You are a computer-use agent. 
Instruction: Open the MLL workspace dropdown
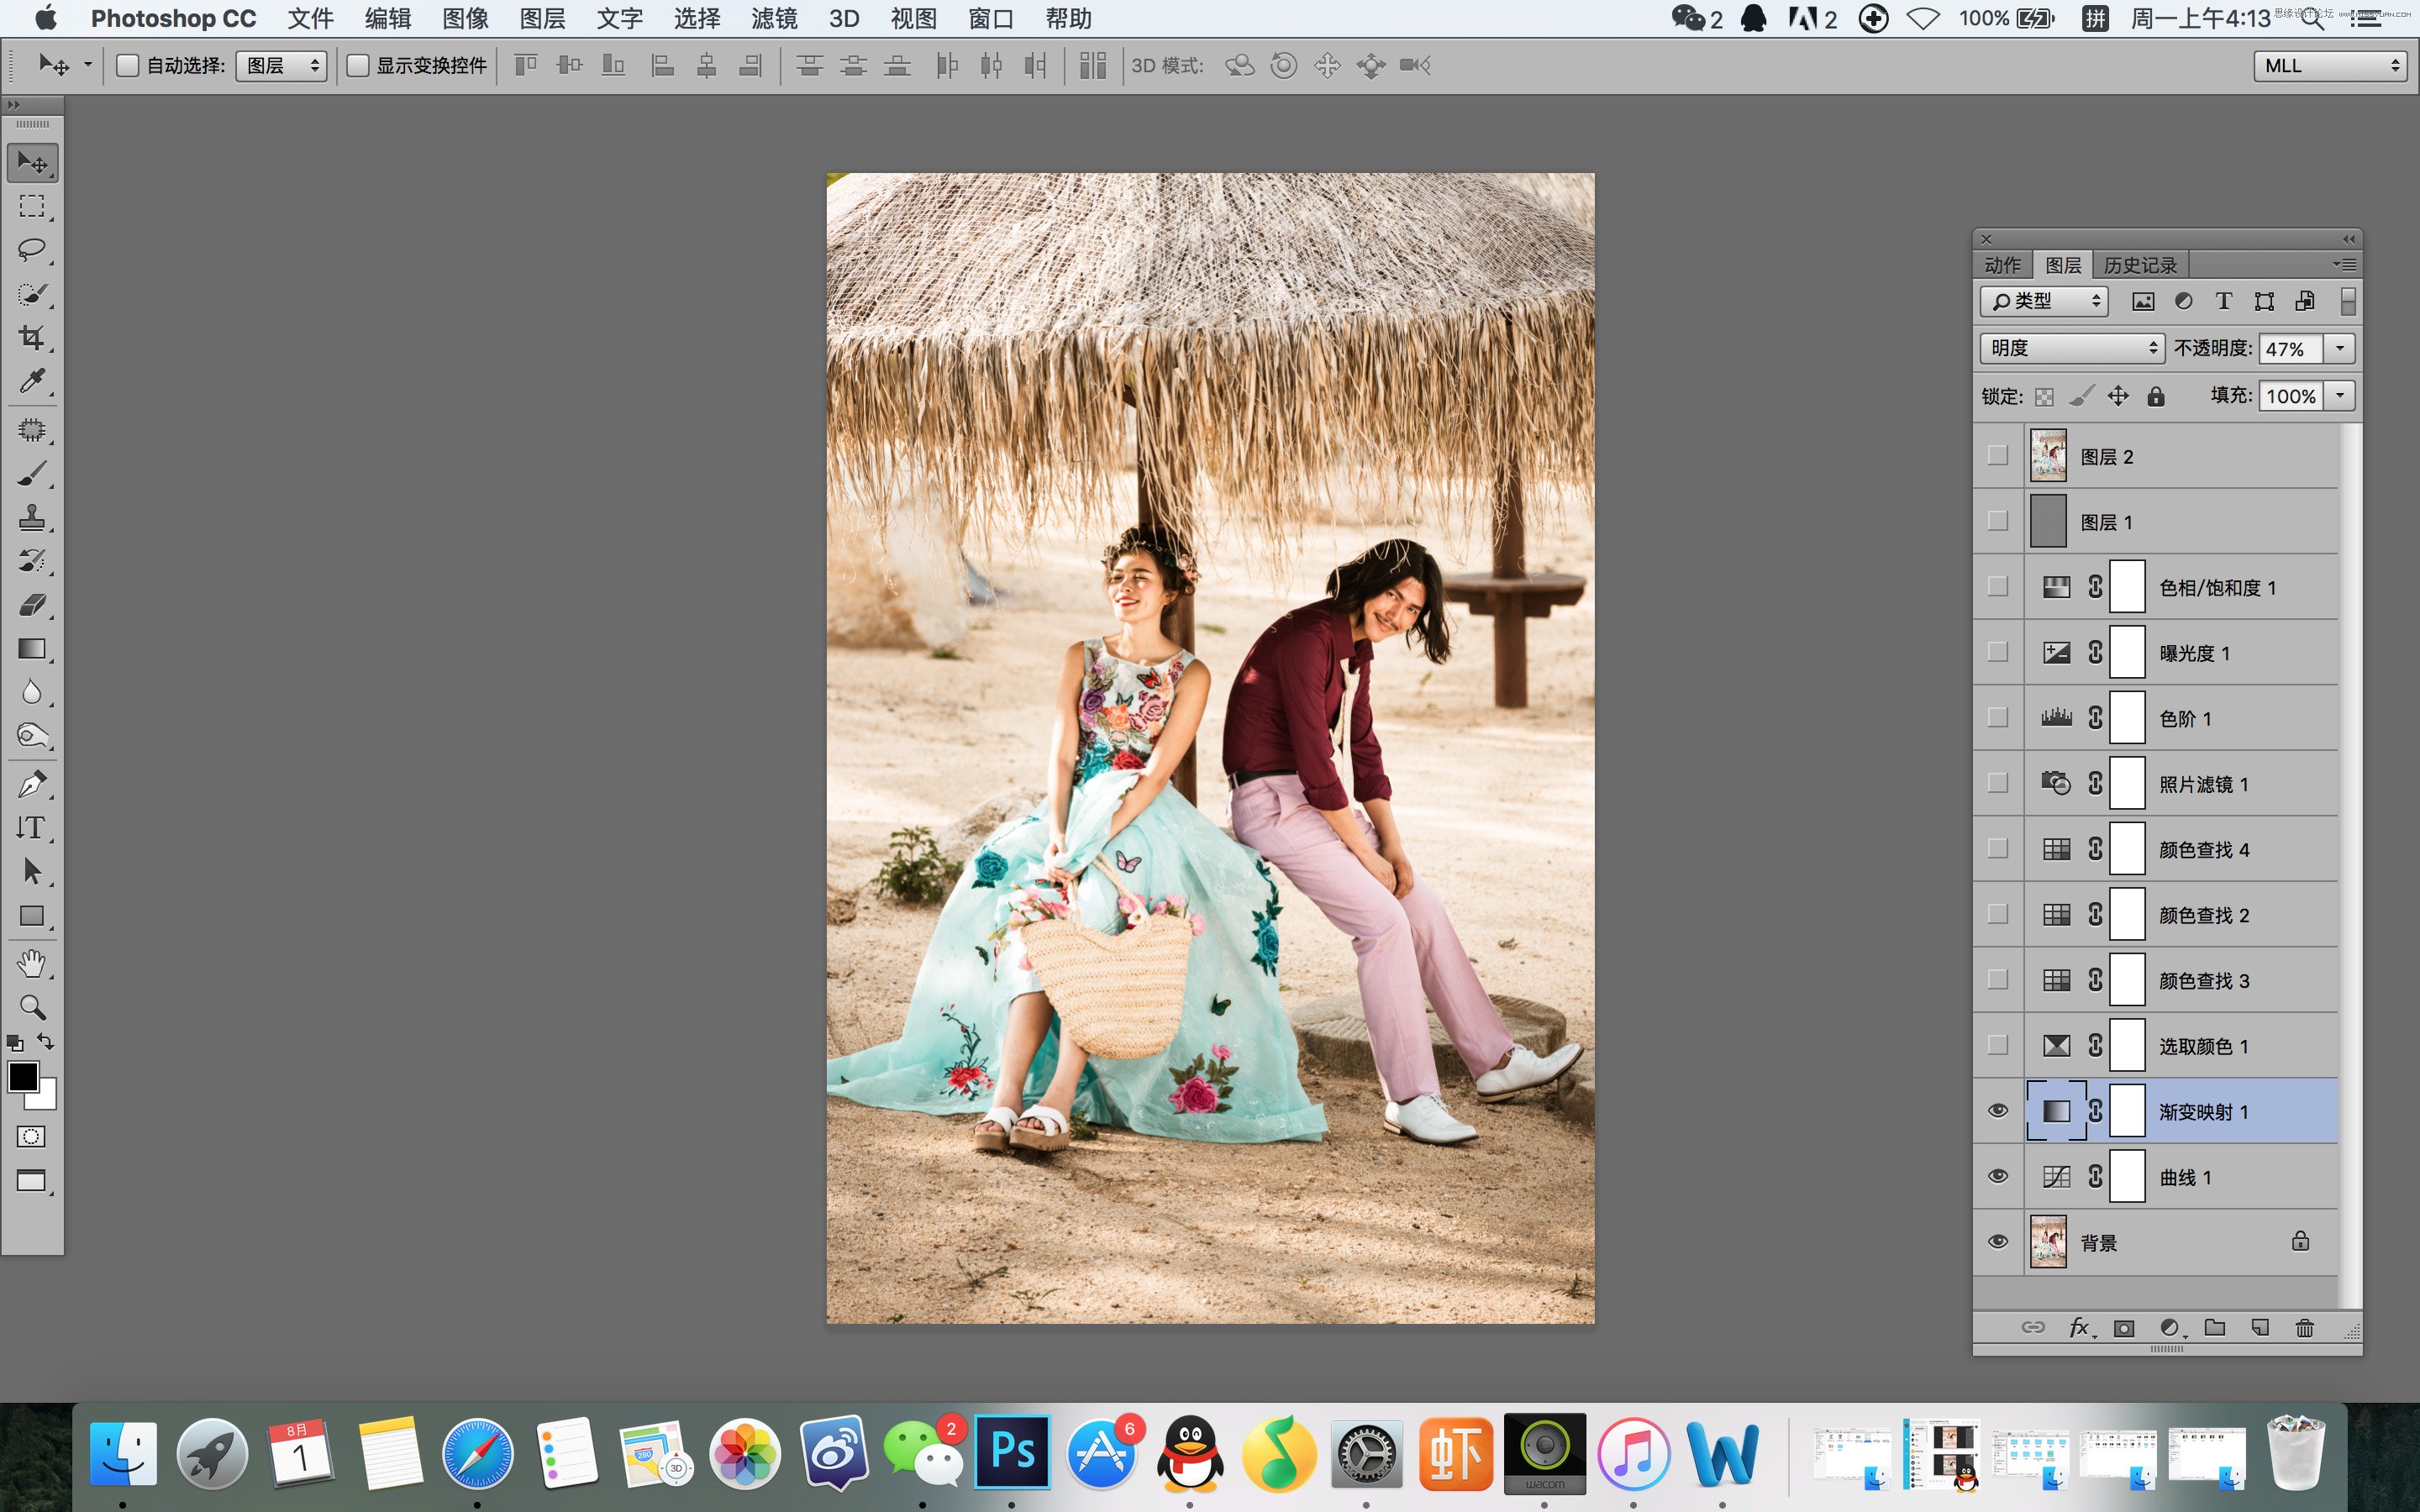pyautogui.click(x=2329, y=66)
